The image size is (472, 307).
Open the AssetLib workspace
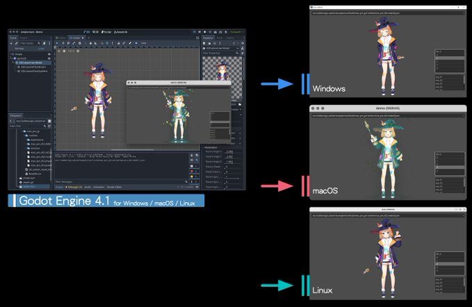click(121, 32)
